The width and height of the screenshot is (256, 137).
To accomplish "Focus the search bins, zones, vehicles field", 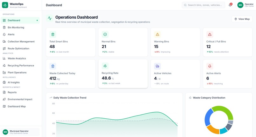I will tap(203, 5).
